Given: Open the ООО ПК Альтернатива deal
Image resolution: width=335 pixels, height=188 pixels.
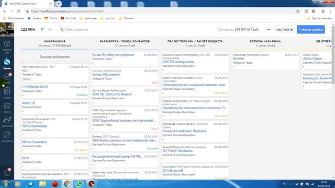Looking at the screenshot, I should 178,62.
